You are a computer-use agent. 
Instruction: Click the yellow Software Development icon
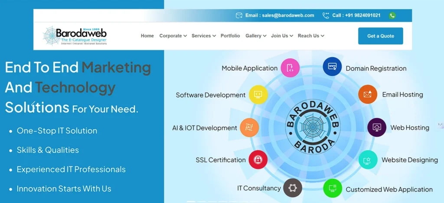[258, 95]
